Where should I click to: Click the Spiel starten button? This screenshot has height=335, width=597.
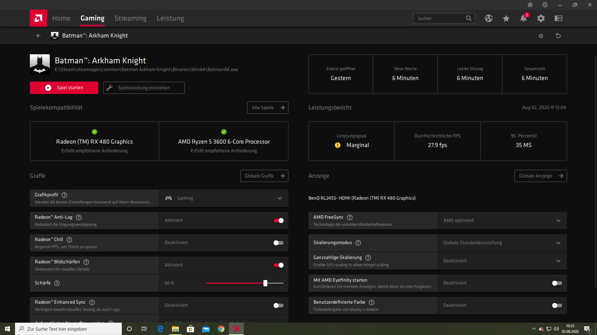pyautogui.click(x=64, y=88)
